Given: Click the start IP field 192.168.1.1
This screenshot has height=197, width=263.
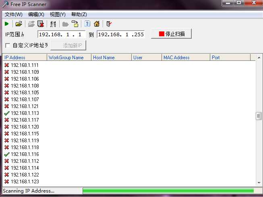Looking at the screenshot, I should [x=61, y=34].
